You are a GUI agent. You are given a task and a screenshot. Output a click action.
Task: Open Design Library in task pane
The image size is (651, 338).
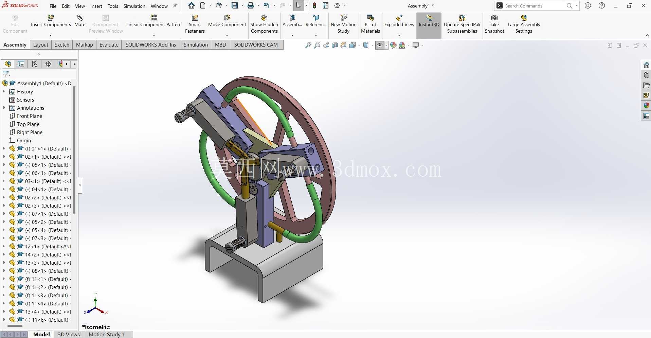click(x=646, y=75)
